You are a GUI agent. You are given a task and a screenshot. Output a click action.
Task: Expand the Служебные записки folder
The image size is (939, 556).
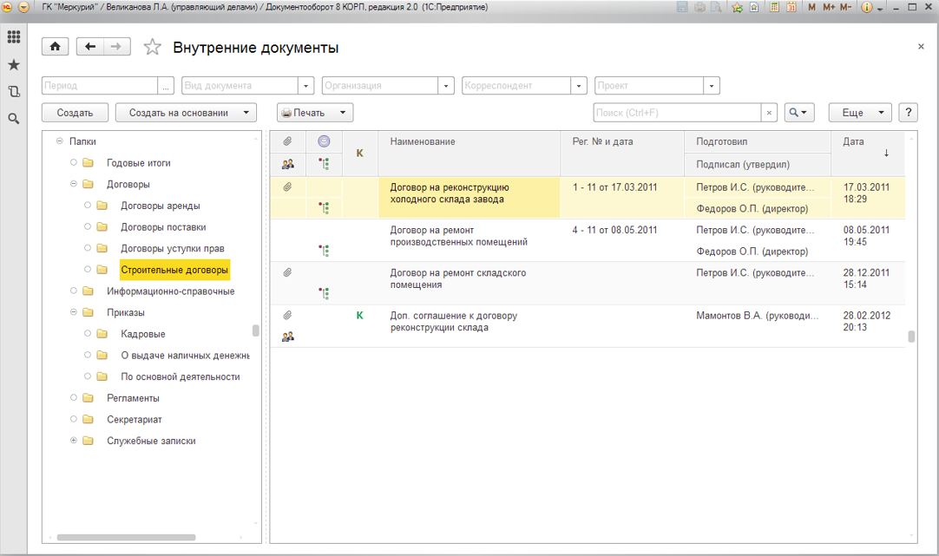click(74, 441)
